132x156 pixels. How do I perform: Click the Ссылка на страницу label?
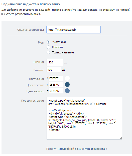coord(31,30)
